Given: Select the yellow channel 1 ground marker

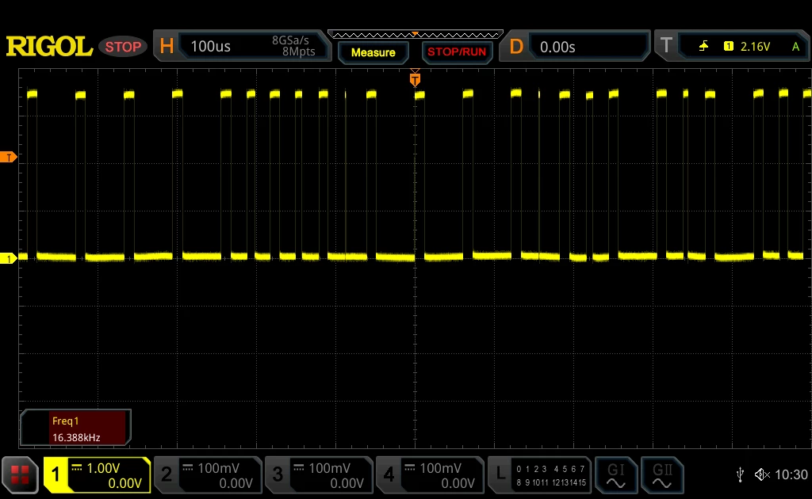Looking at the screenshot, I should pyautogui.click(x=8, y=258).
